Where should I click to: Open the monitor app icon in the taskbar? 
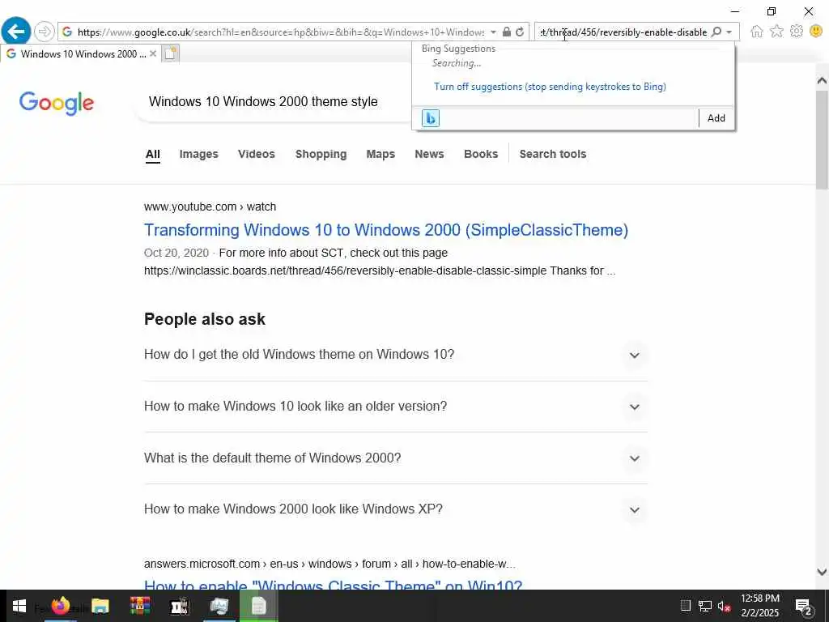[x=219, y=606]
